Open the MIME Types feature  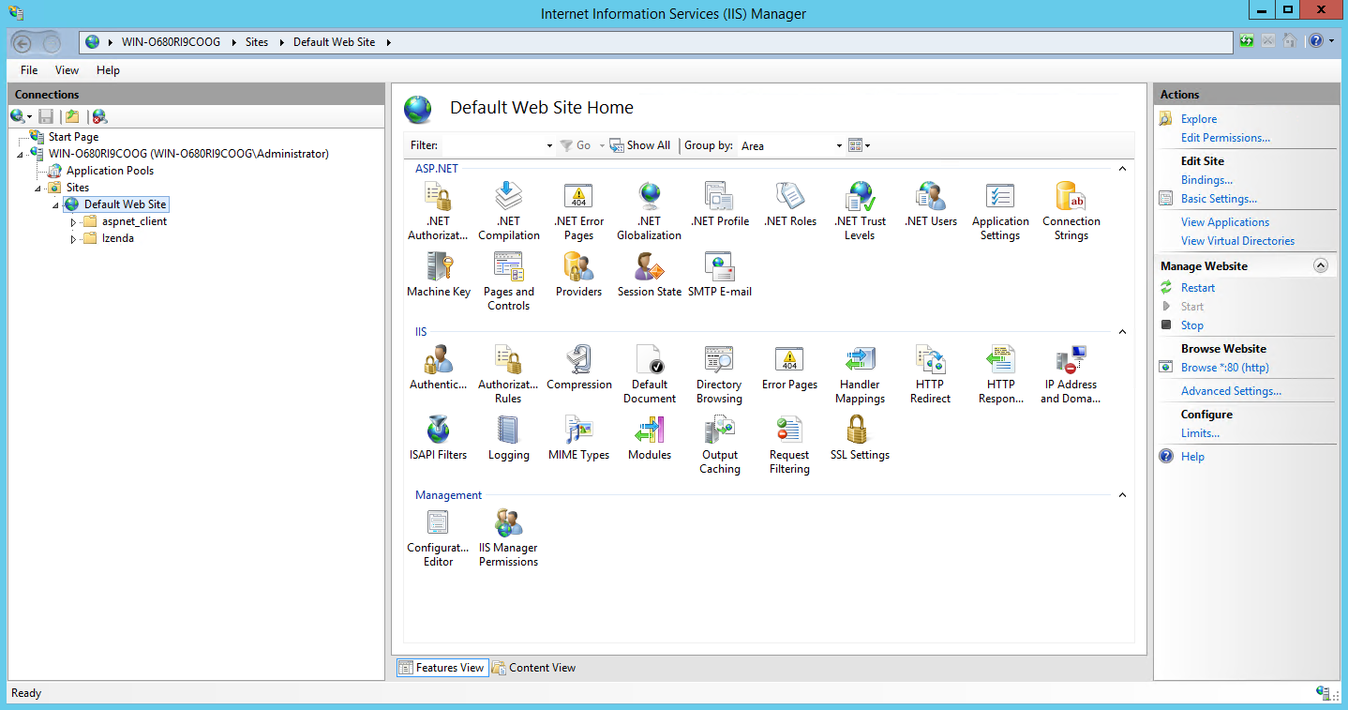click(x=578, y=438)
